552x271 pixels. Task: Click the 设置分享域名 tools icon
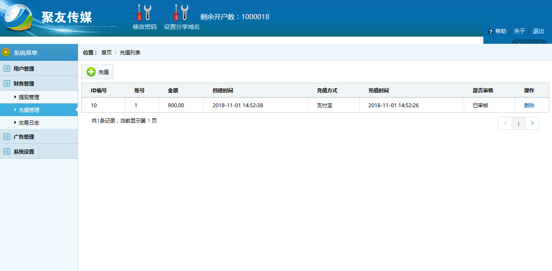click(181, 12)
